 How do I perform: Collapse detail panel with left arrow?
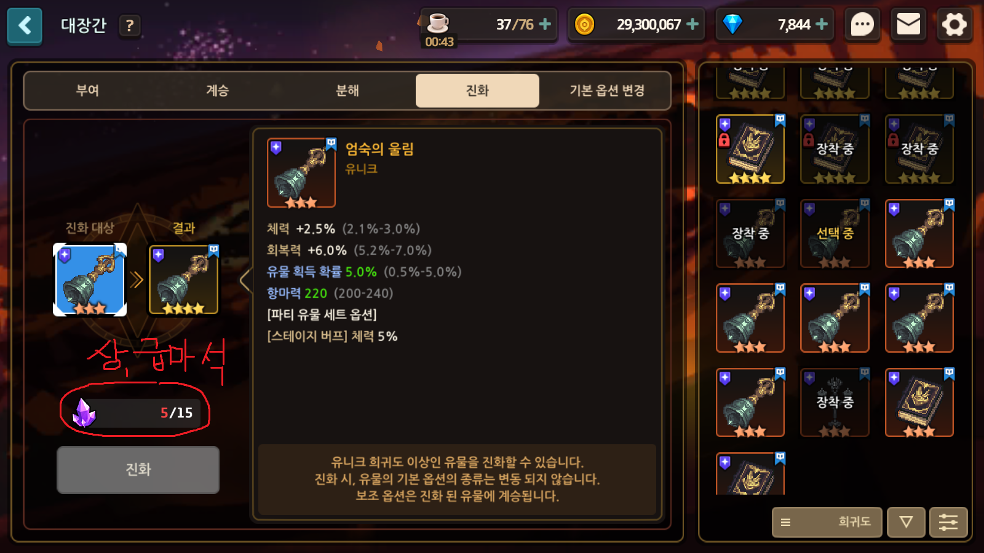coord(245,280)
